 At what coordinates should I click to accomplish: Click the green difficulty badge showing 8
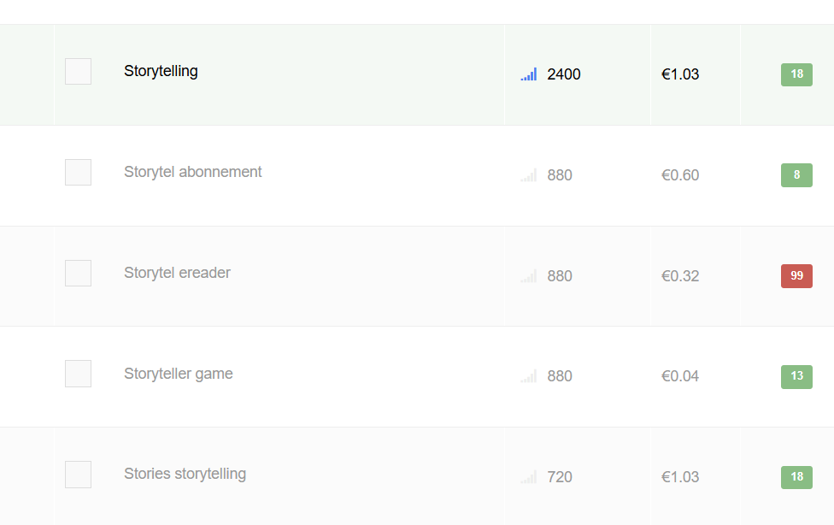coord(796,175)
